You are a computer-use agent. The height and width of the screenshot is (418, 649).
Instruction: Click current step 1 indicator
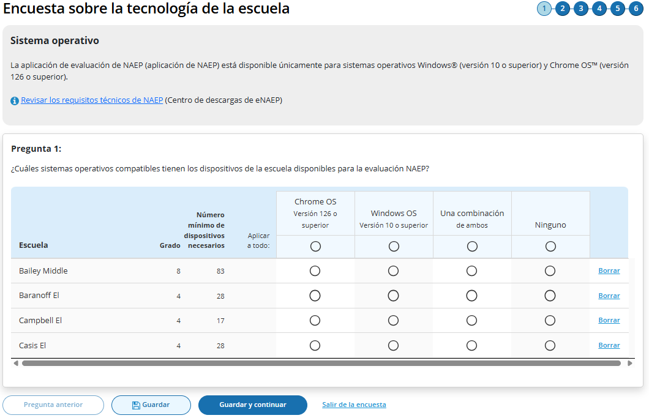pos(544,9)
